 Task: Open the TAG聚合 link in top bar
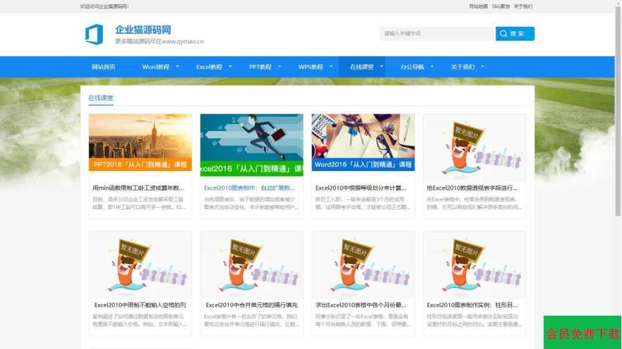click(501, 6)
